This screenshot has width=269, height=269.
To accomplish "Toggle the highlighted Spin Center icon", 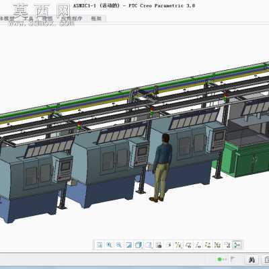I will [x=237, y=245].
